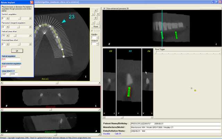The width and height of the screenshot is (222, 139).
Task: Click the Patient Name/Birthday field
Action: [176, 124]
